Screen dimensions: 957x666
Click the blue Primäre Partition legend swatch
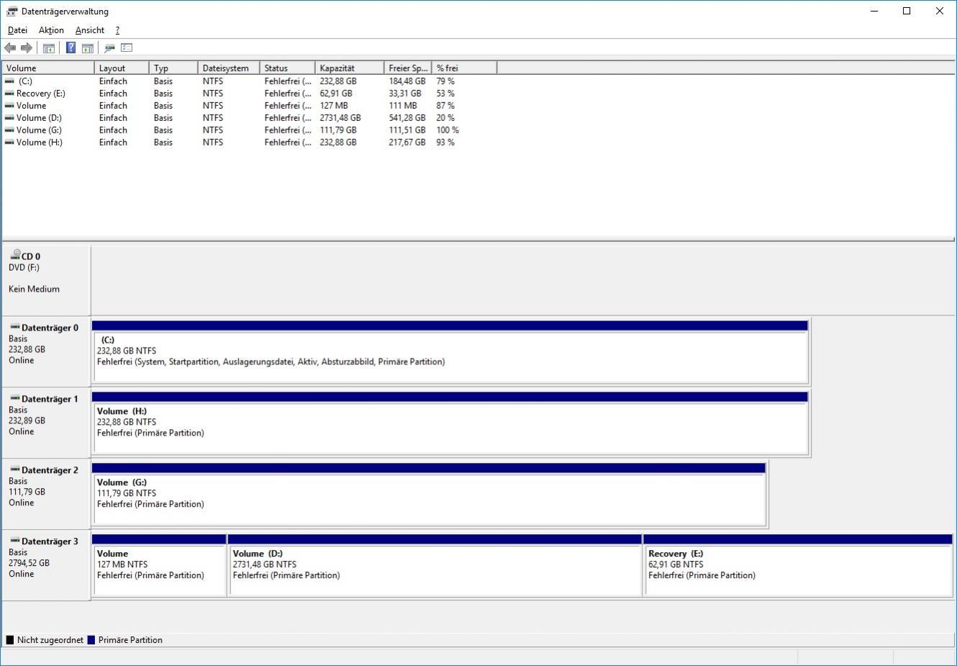click(x=91, y=640)
